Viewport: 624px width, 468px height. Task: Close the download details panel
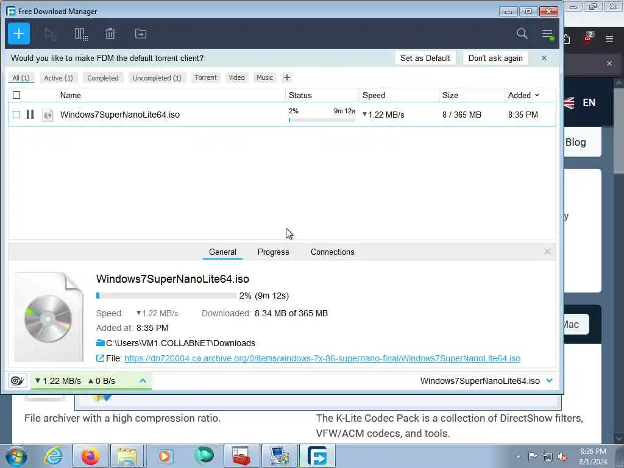547,252
